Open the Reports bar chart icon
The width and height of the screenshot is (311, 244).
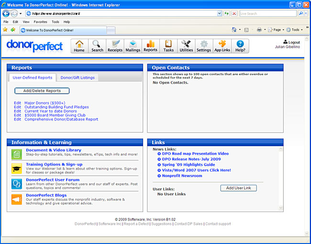[151, 46]
